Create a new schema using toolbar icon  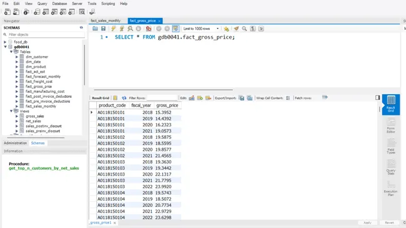pos(37,12)
